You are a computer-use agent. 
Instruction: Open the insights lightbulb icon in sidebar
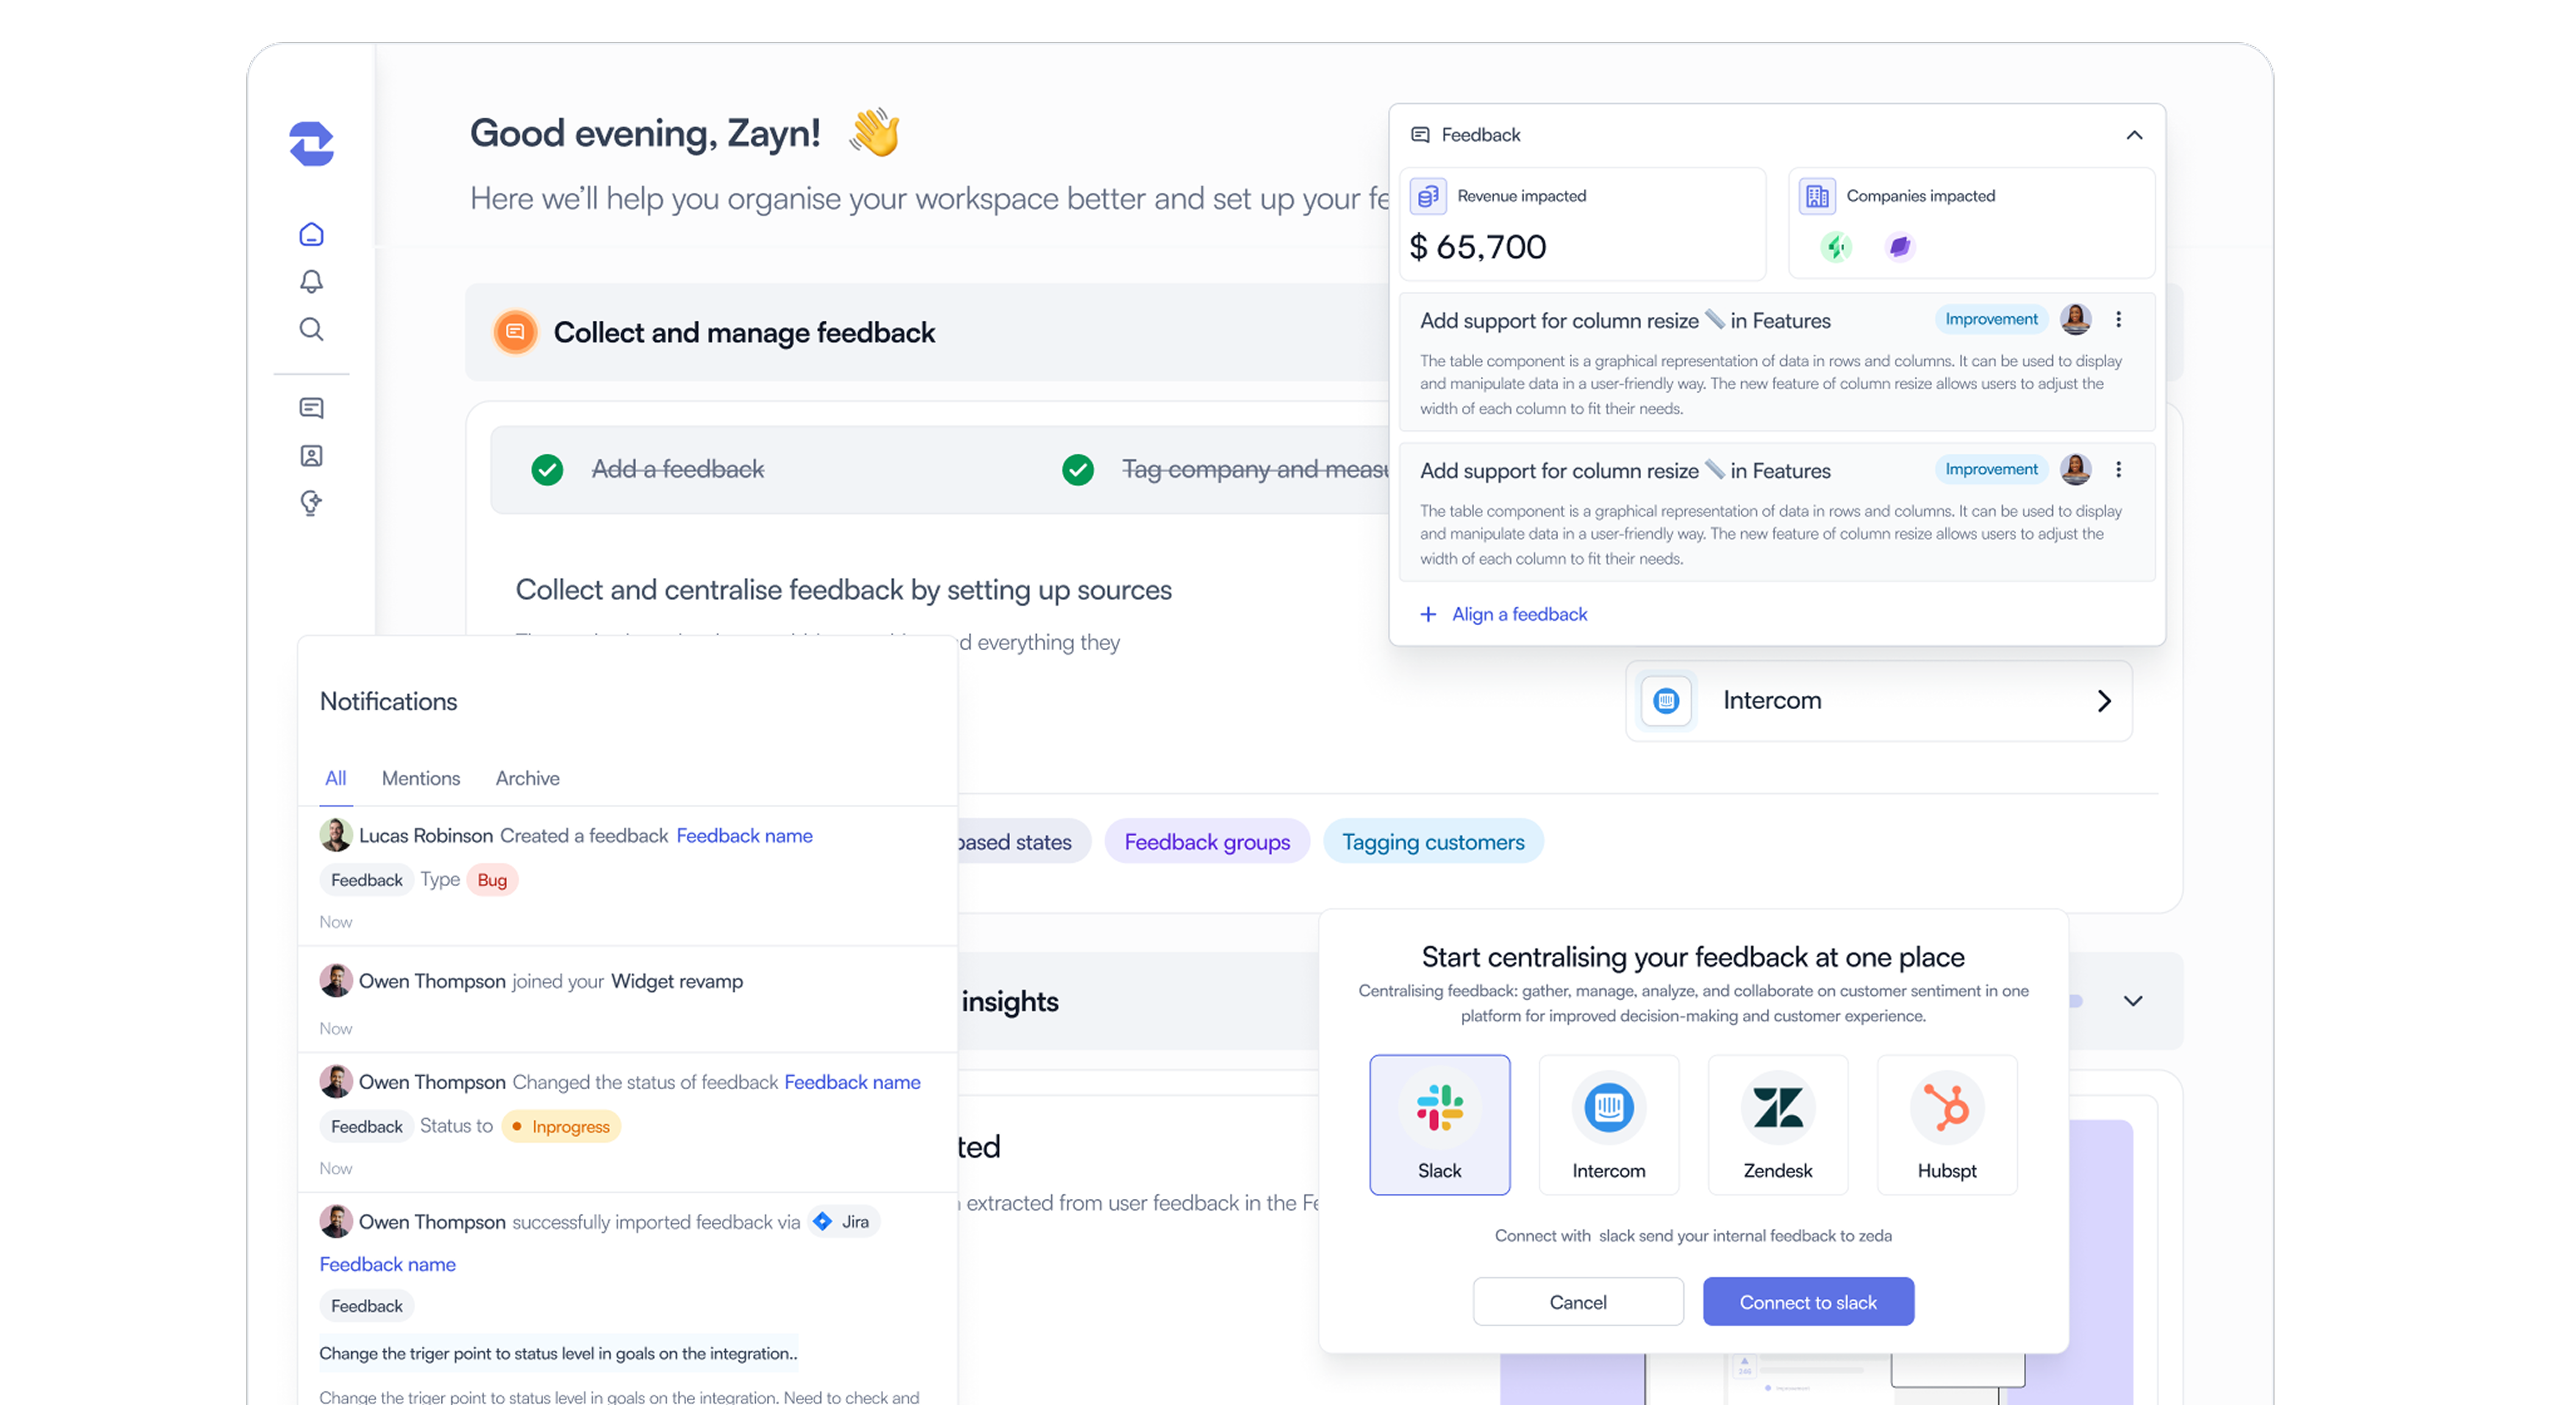tap(311, 503)
